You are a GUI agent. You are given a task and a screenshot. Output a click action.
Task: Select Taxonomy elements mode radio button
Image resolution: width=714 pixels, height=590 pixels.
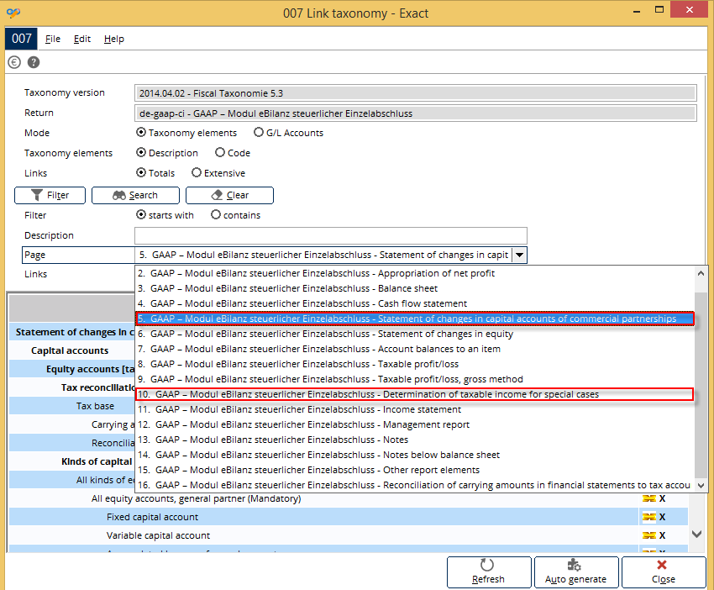coord(141,132)
